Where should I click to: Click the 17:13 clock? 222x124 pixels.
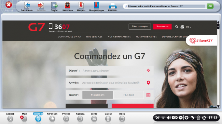click(x=213, y=118)
